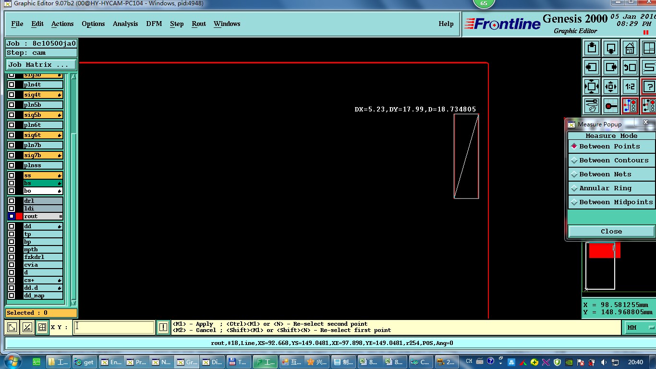Select the npth layer name

pos(43,249)
